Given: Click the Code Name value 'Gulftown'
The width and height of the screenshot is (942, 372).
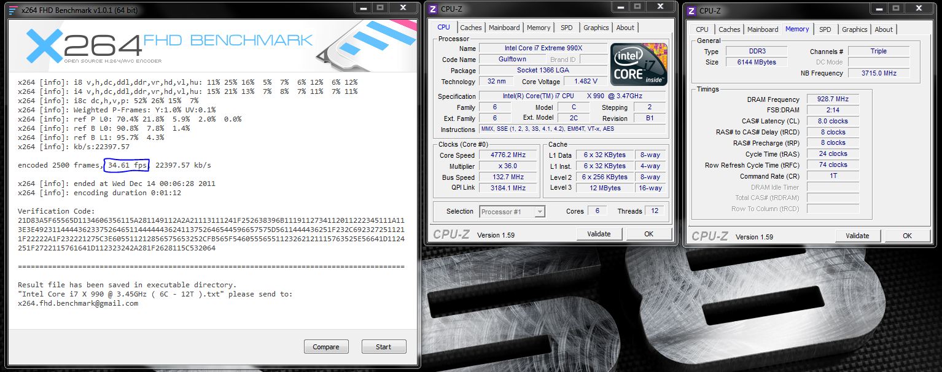Looking at the screenshot, I should pyautogui.click(x=512, y=60).
